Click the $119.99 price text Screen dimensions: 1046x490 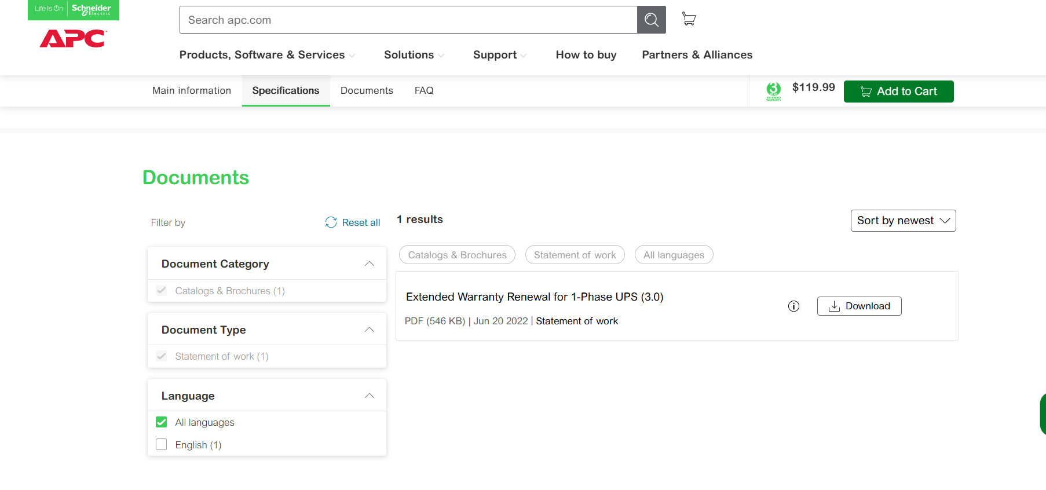(813, 87)
